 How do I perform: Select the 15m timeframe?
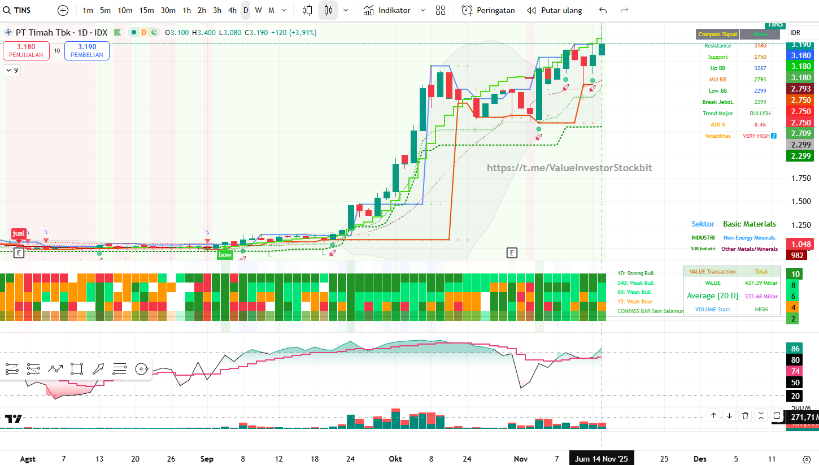(x=146, y=10)
